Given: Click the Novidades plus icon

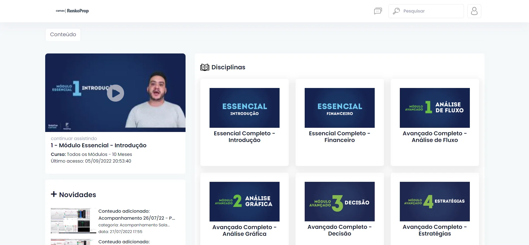Looking at the screenshot, I should tap(54, 194).
